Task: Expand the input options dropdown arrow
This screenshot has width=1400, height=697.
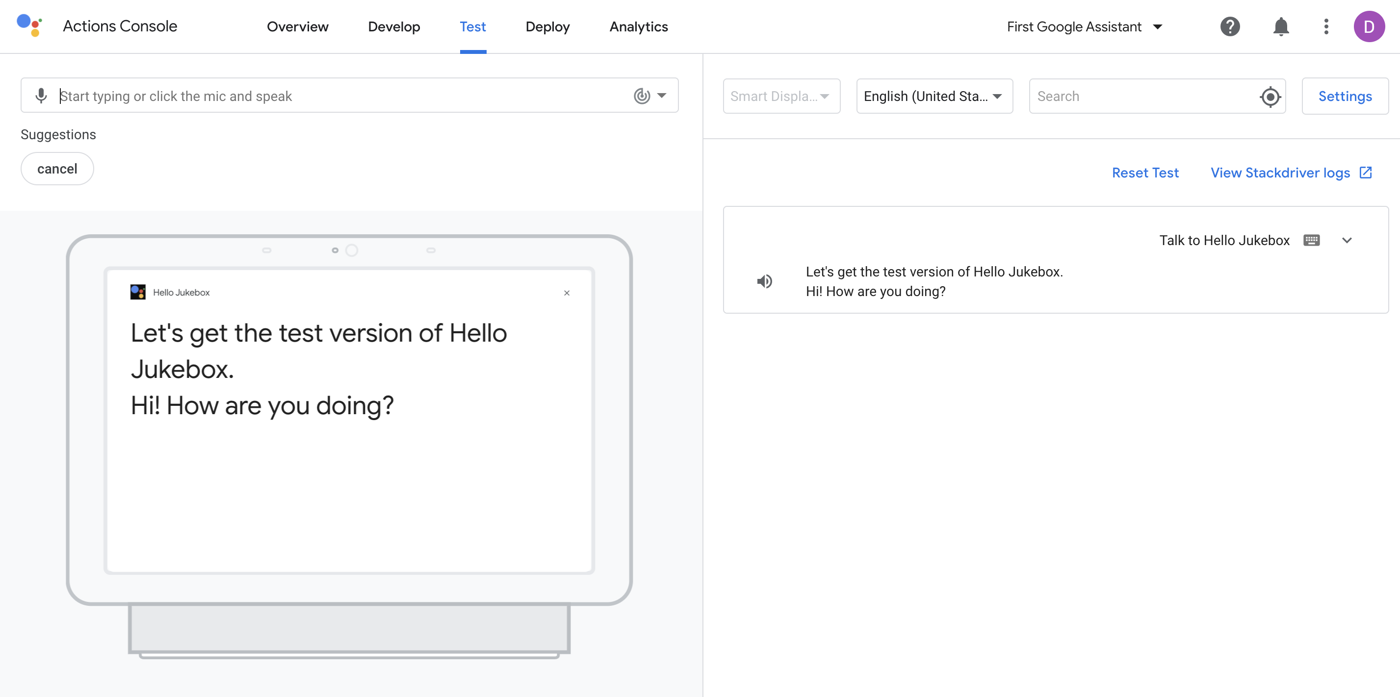Action: click(x=661, y=96)
